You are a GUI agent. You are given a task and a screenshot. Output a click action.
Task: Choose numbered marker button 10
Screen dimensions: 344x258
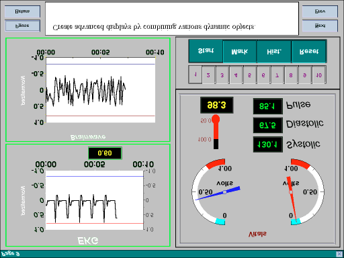coord(318,75)
